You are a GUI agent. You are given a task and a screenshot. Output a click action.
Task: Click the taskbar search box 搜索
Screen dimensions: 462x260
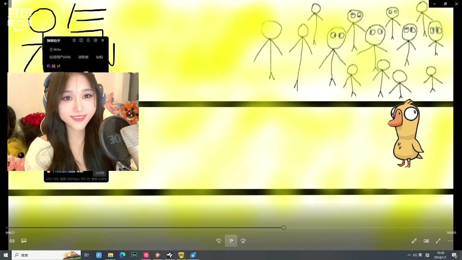[46, 255]
